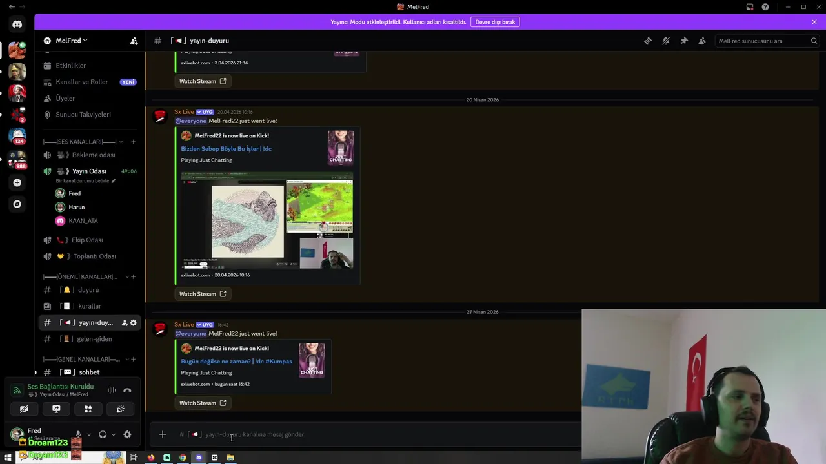Viewport: 826px width, 464px height.
Task: Click Watch Stream under 3.04.2026 post
Action: click(x=203, y=81)
